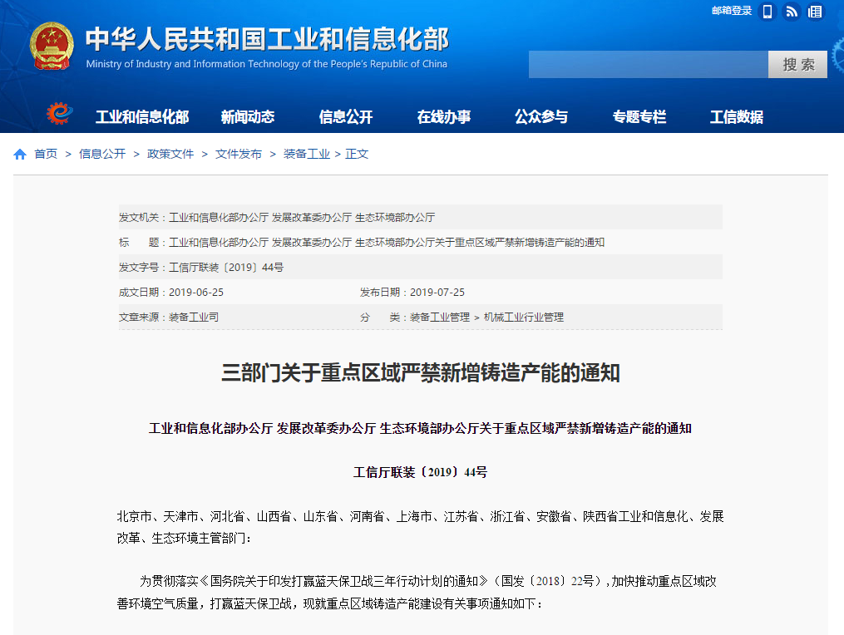Go to 装备工业 breadcrumb link
Image resolution: width=844 pixels, height=635 pixels.
click(307, 154)
